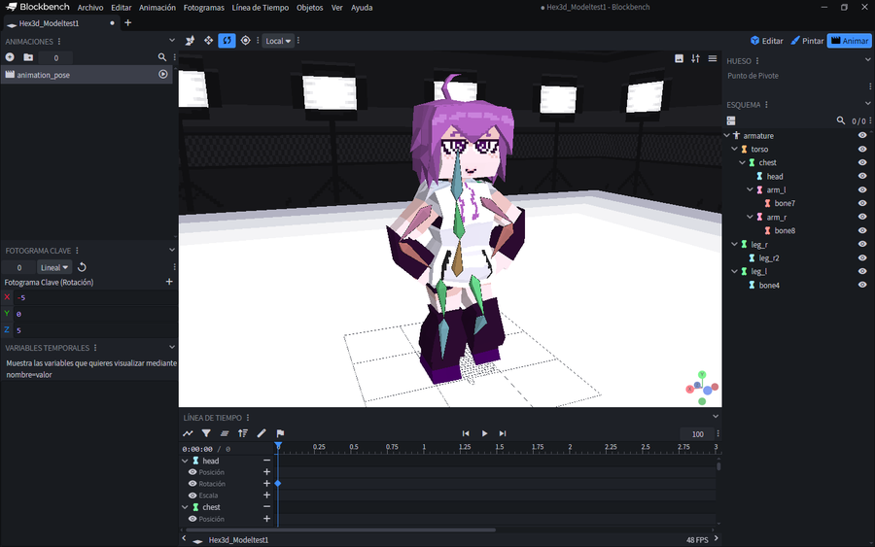Toggle visibility of arm_l bone
875x547 pixels.
(x=862, y=189)
